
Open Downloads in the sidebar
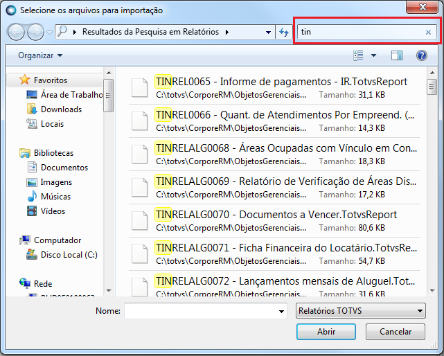click(61, 109)
